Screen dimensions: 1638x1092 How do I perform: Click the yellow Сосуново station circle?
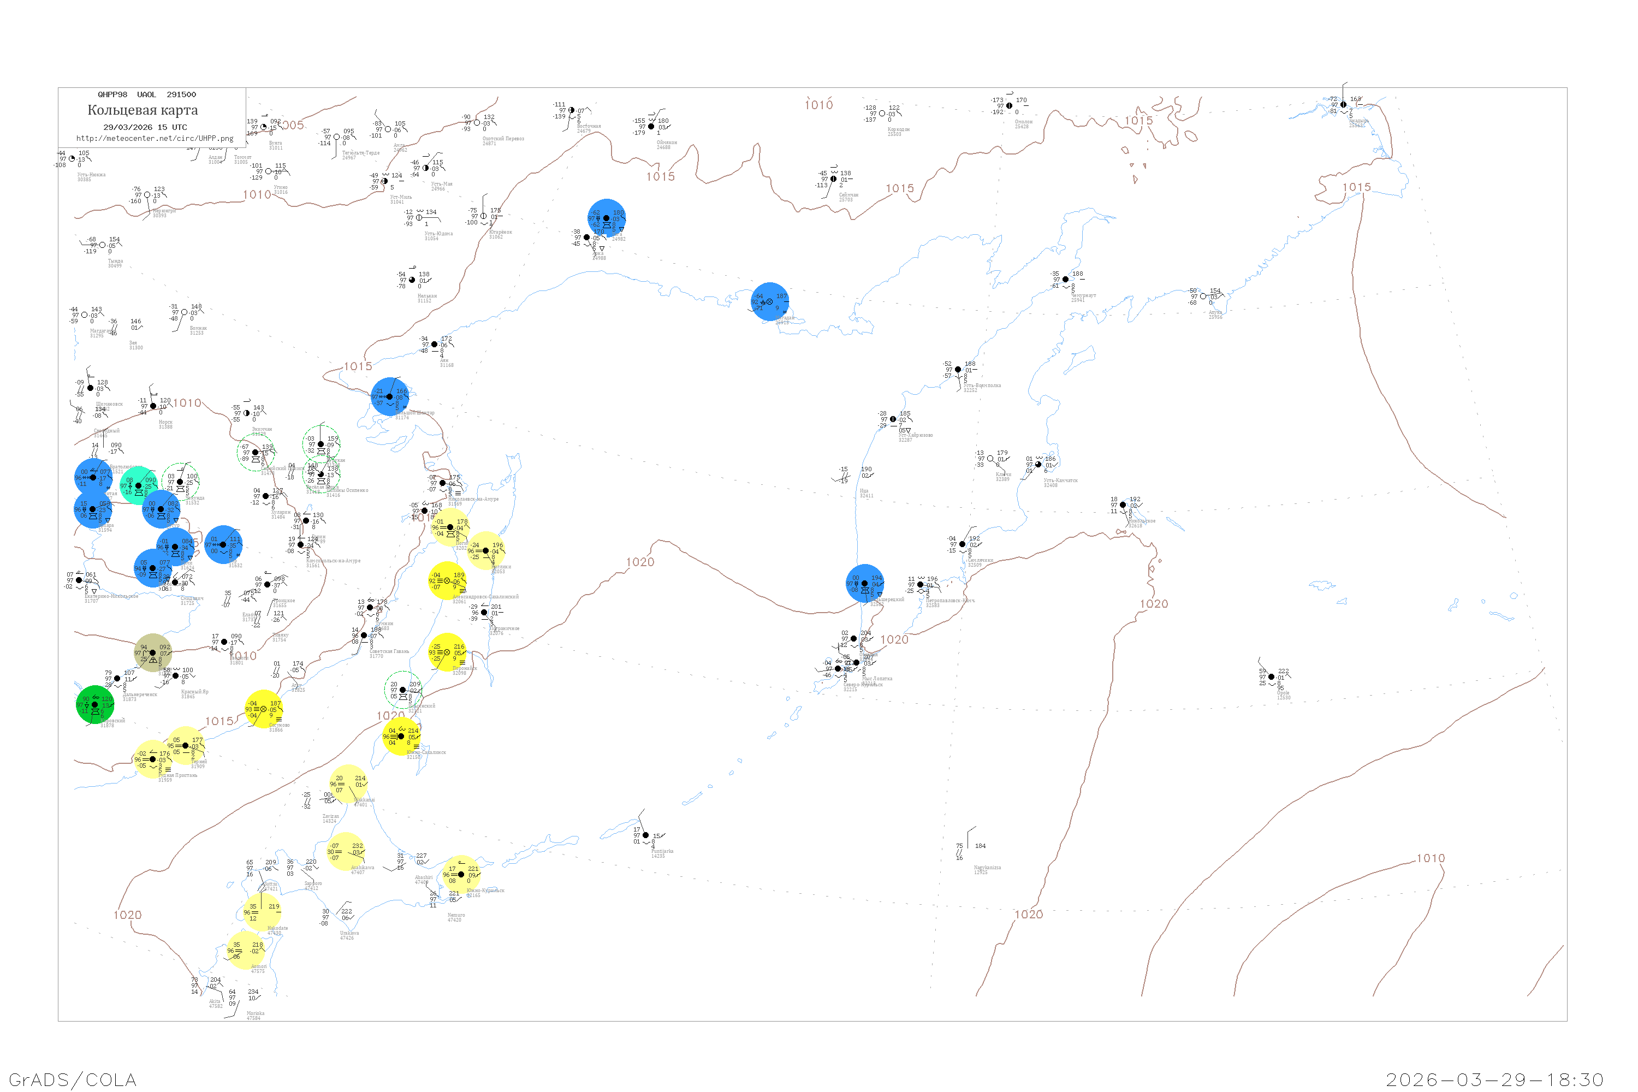[263, 709]
